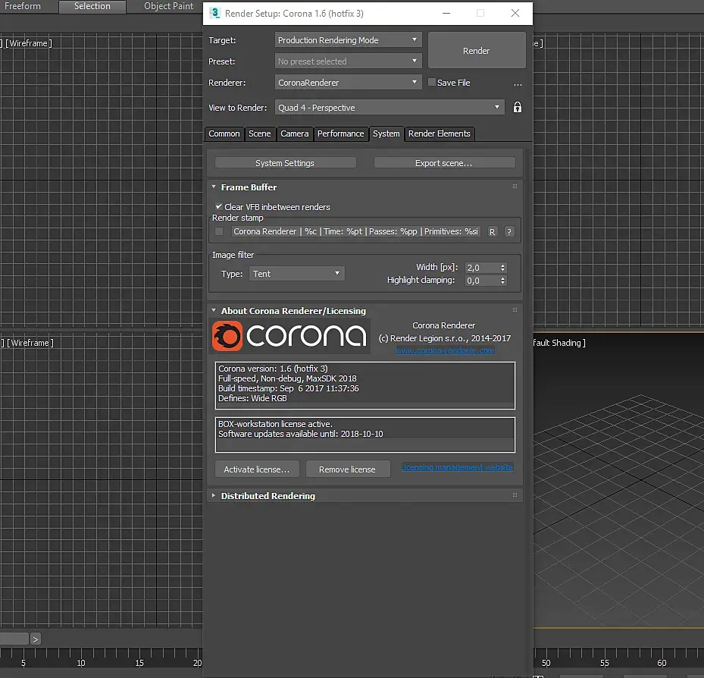This screenshot has width=704, height=678.
Task: Click the Highlight clamping value field
Action: click(482, 281)
